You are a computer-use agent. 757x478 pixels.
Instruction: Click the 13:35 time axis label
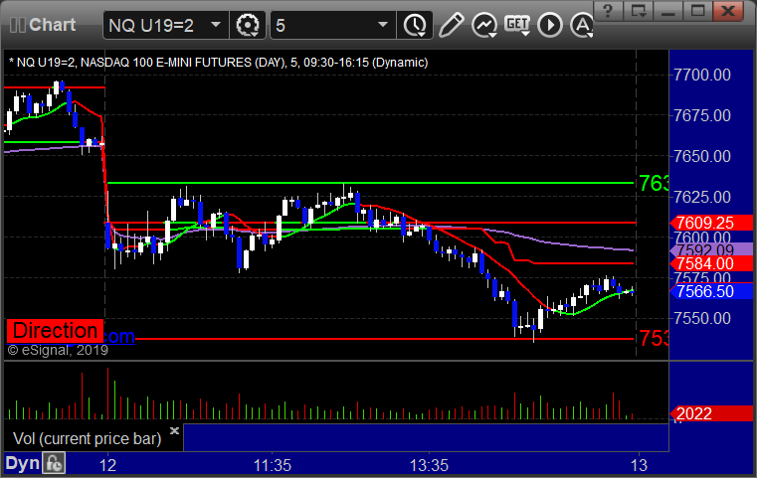click(x=429, y=465)
